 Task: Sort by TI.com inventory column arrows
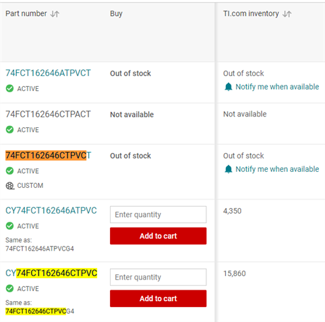click(x=287, y=14)
